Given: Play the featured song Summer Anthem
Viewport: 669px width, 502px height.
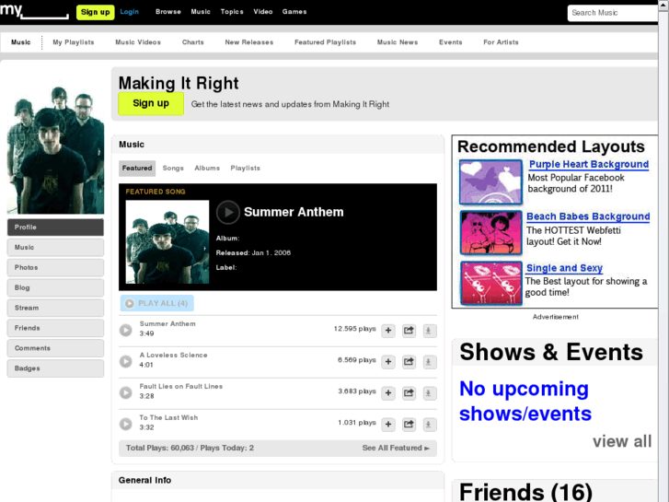Looking at the screenshot, I should pyautogui.click(x=228, y=212).
